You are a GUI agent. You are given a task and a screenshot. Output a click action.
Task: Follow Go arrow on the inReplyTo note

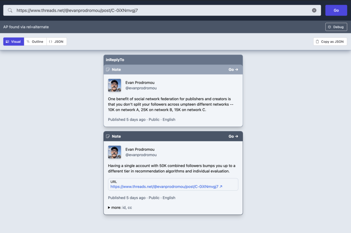(233, 70)
